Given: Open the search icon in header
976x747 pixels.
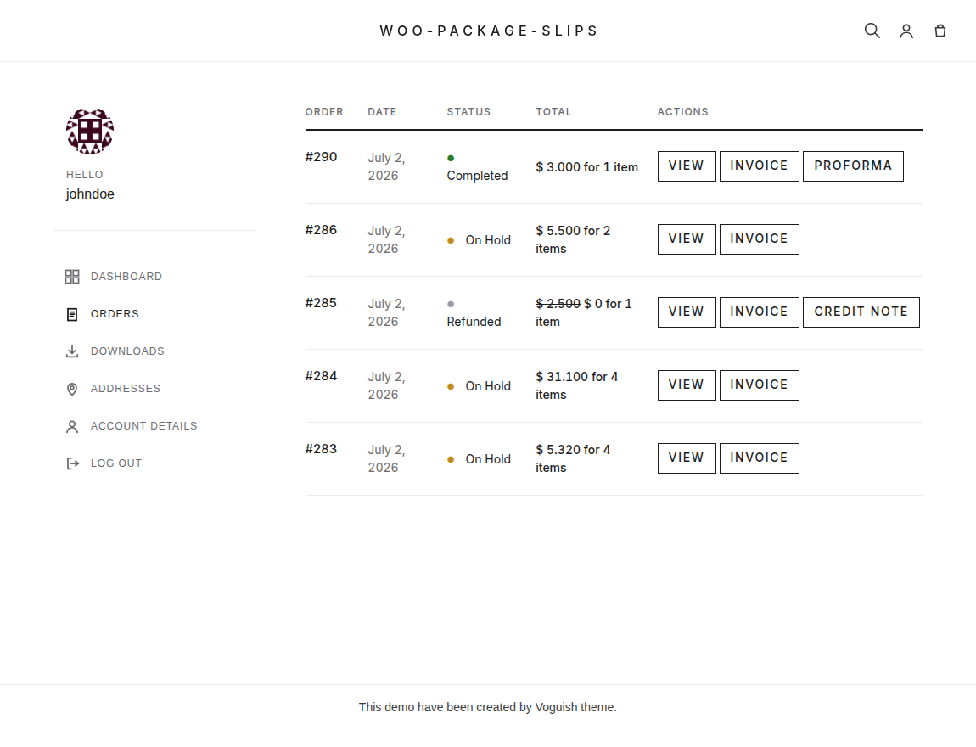Looking at the screenshot, I should tap(872, 31).
